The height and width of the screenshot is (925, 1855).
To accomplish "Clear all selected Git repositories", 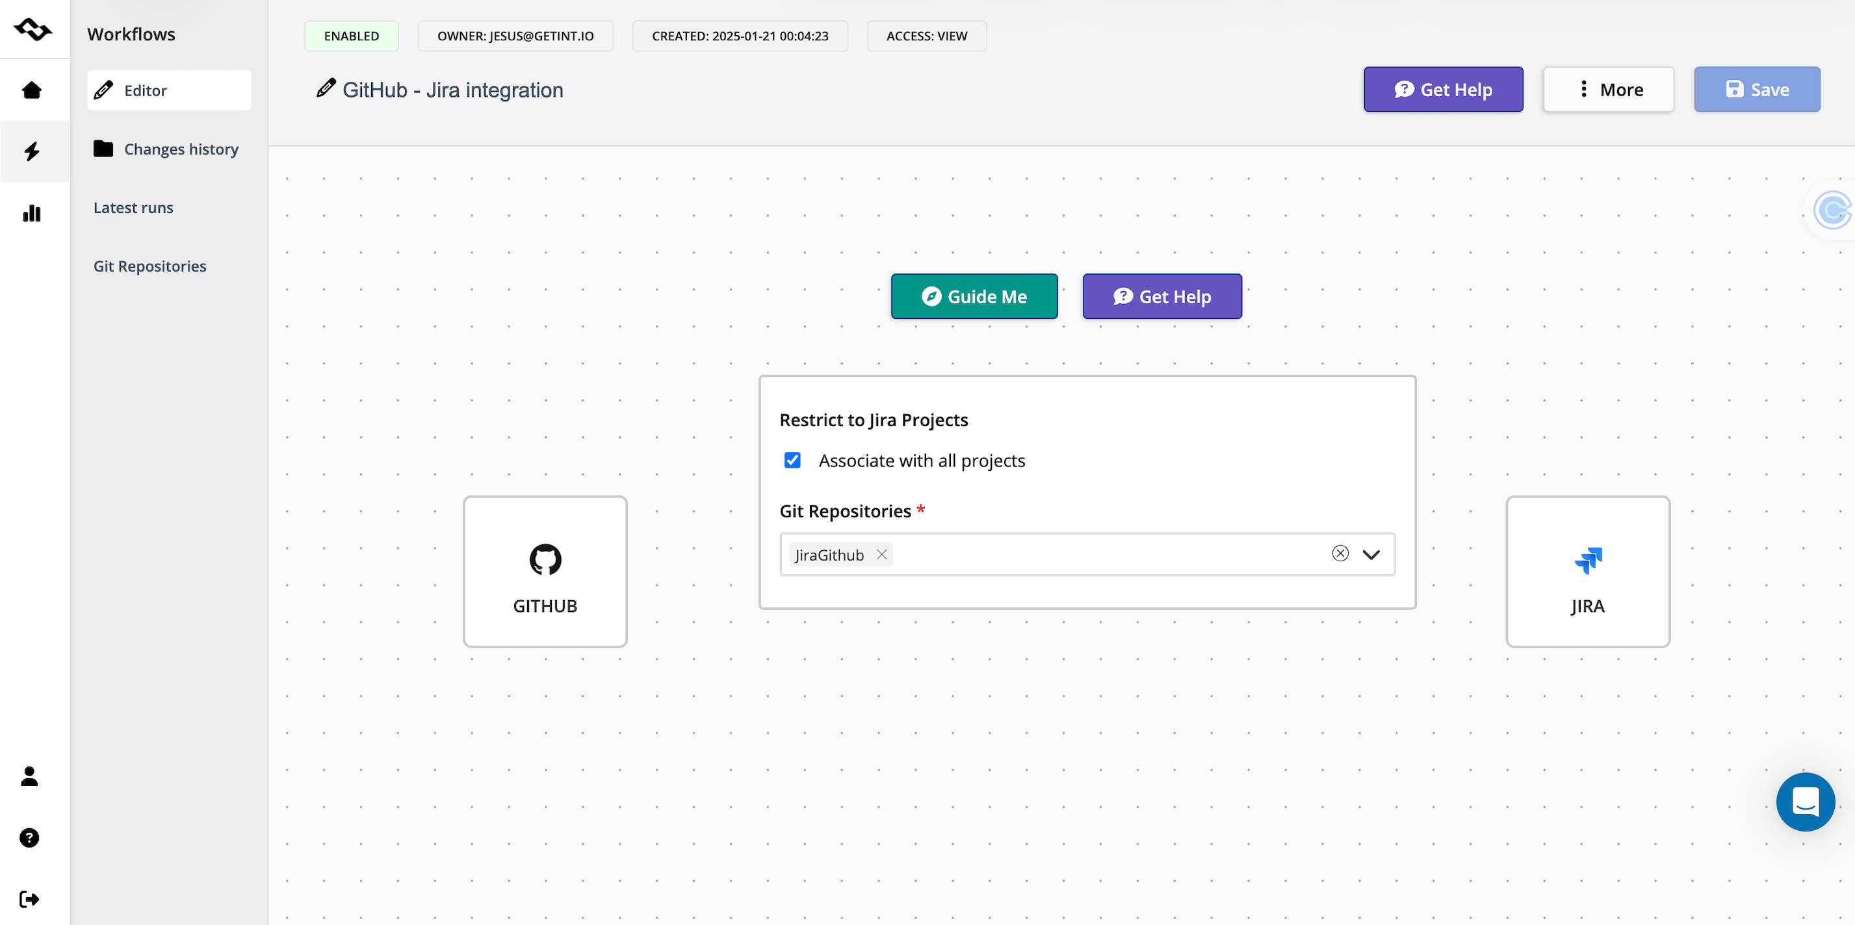I will coord(1340,553).
